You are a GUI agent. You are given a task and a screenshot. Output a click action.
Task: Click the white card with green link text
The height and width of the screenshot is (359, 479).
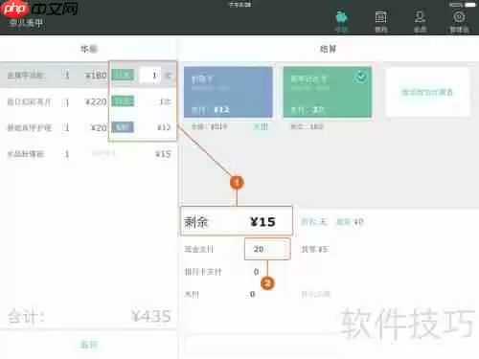(427, 92)
